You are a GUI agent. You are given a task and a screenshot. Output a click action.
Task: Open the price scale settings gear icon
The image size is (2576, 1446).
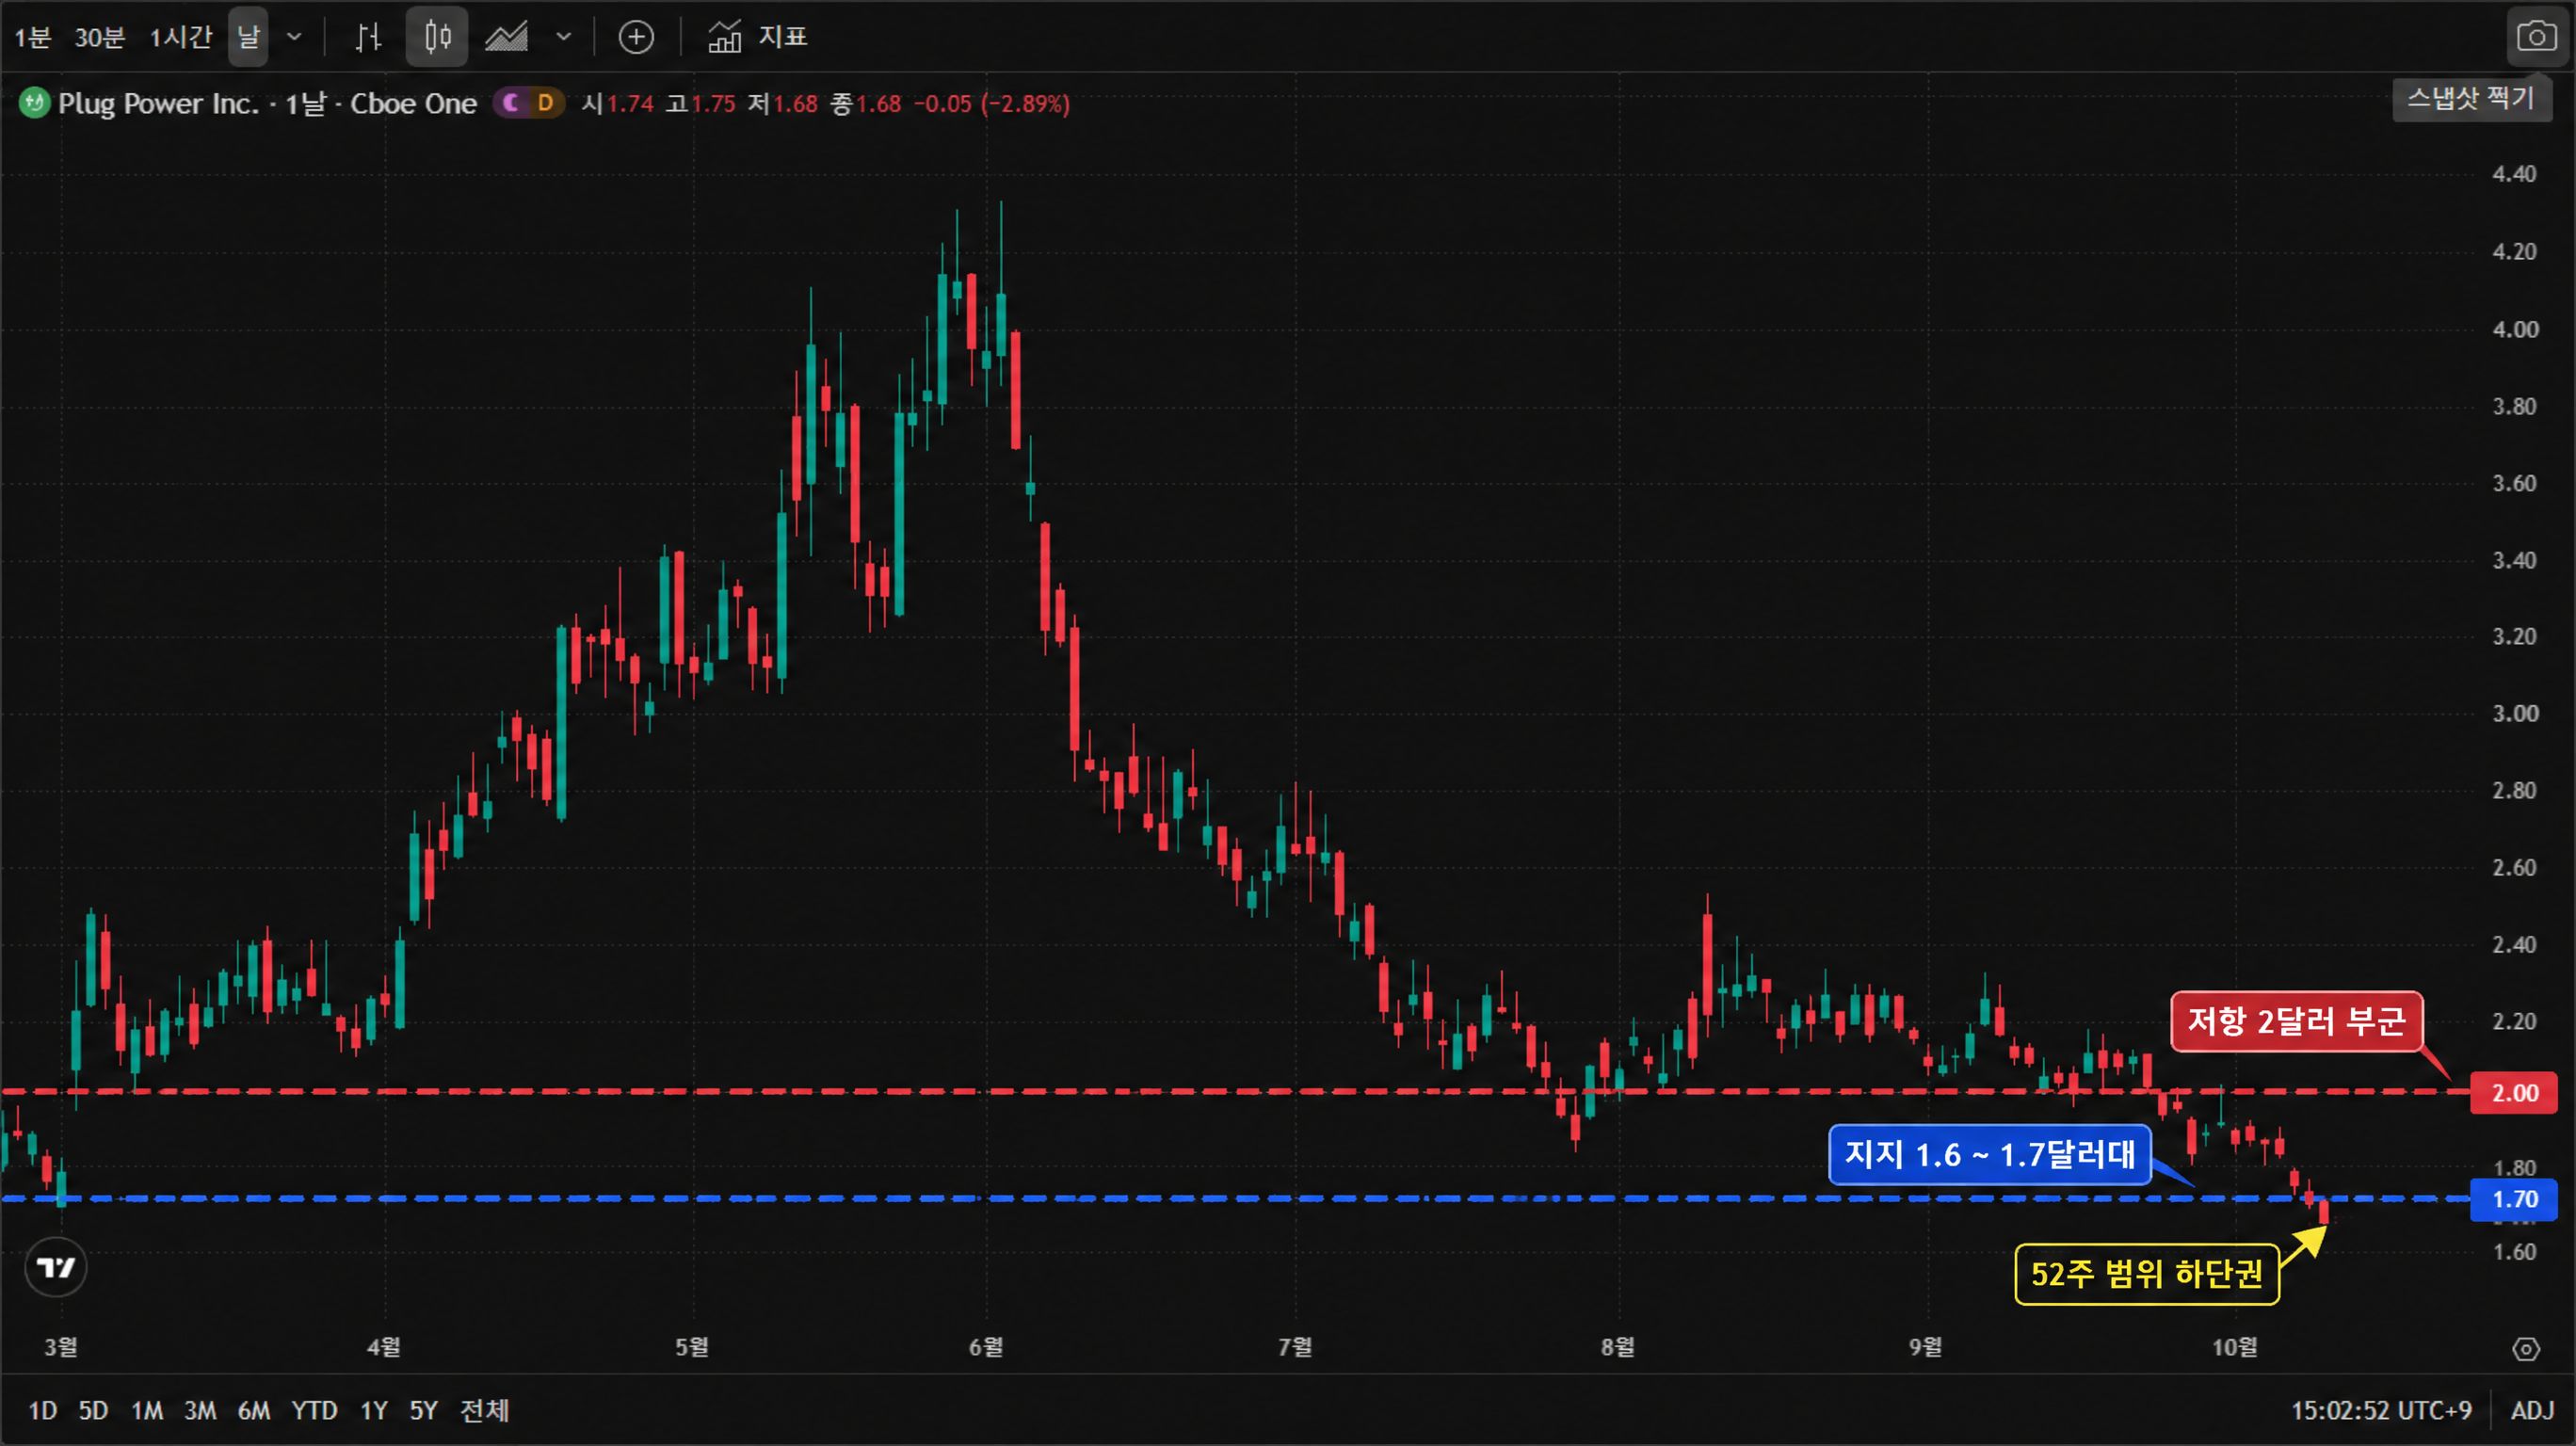(x=2526, y=1351)
